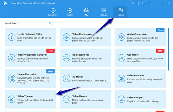
Task: Select the Toolbox tab
Action: [120, 12]
